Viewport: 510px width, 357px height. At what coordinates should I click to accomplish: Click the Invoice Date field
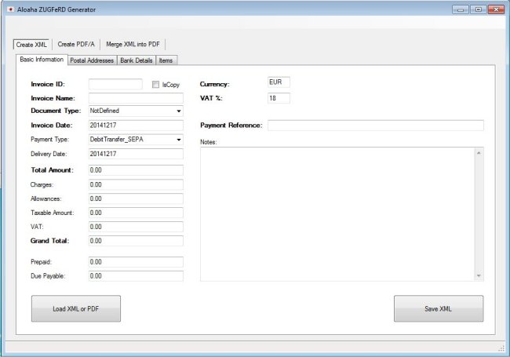[136, 126]
